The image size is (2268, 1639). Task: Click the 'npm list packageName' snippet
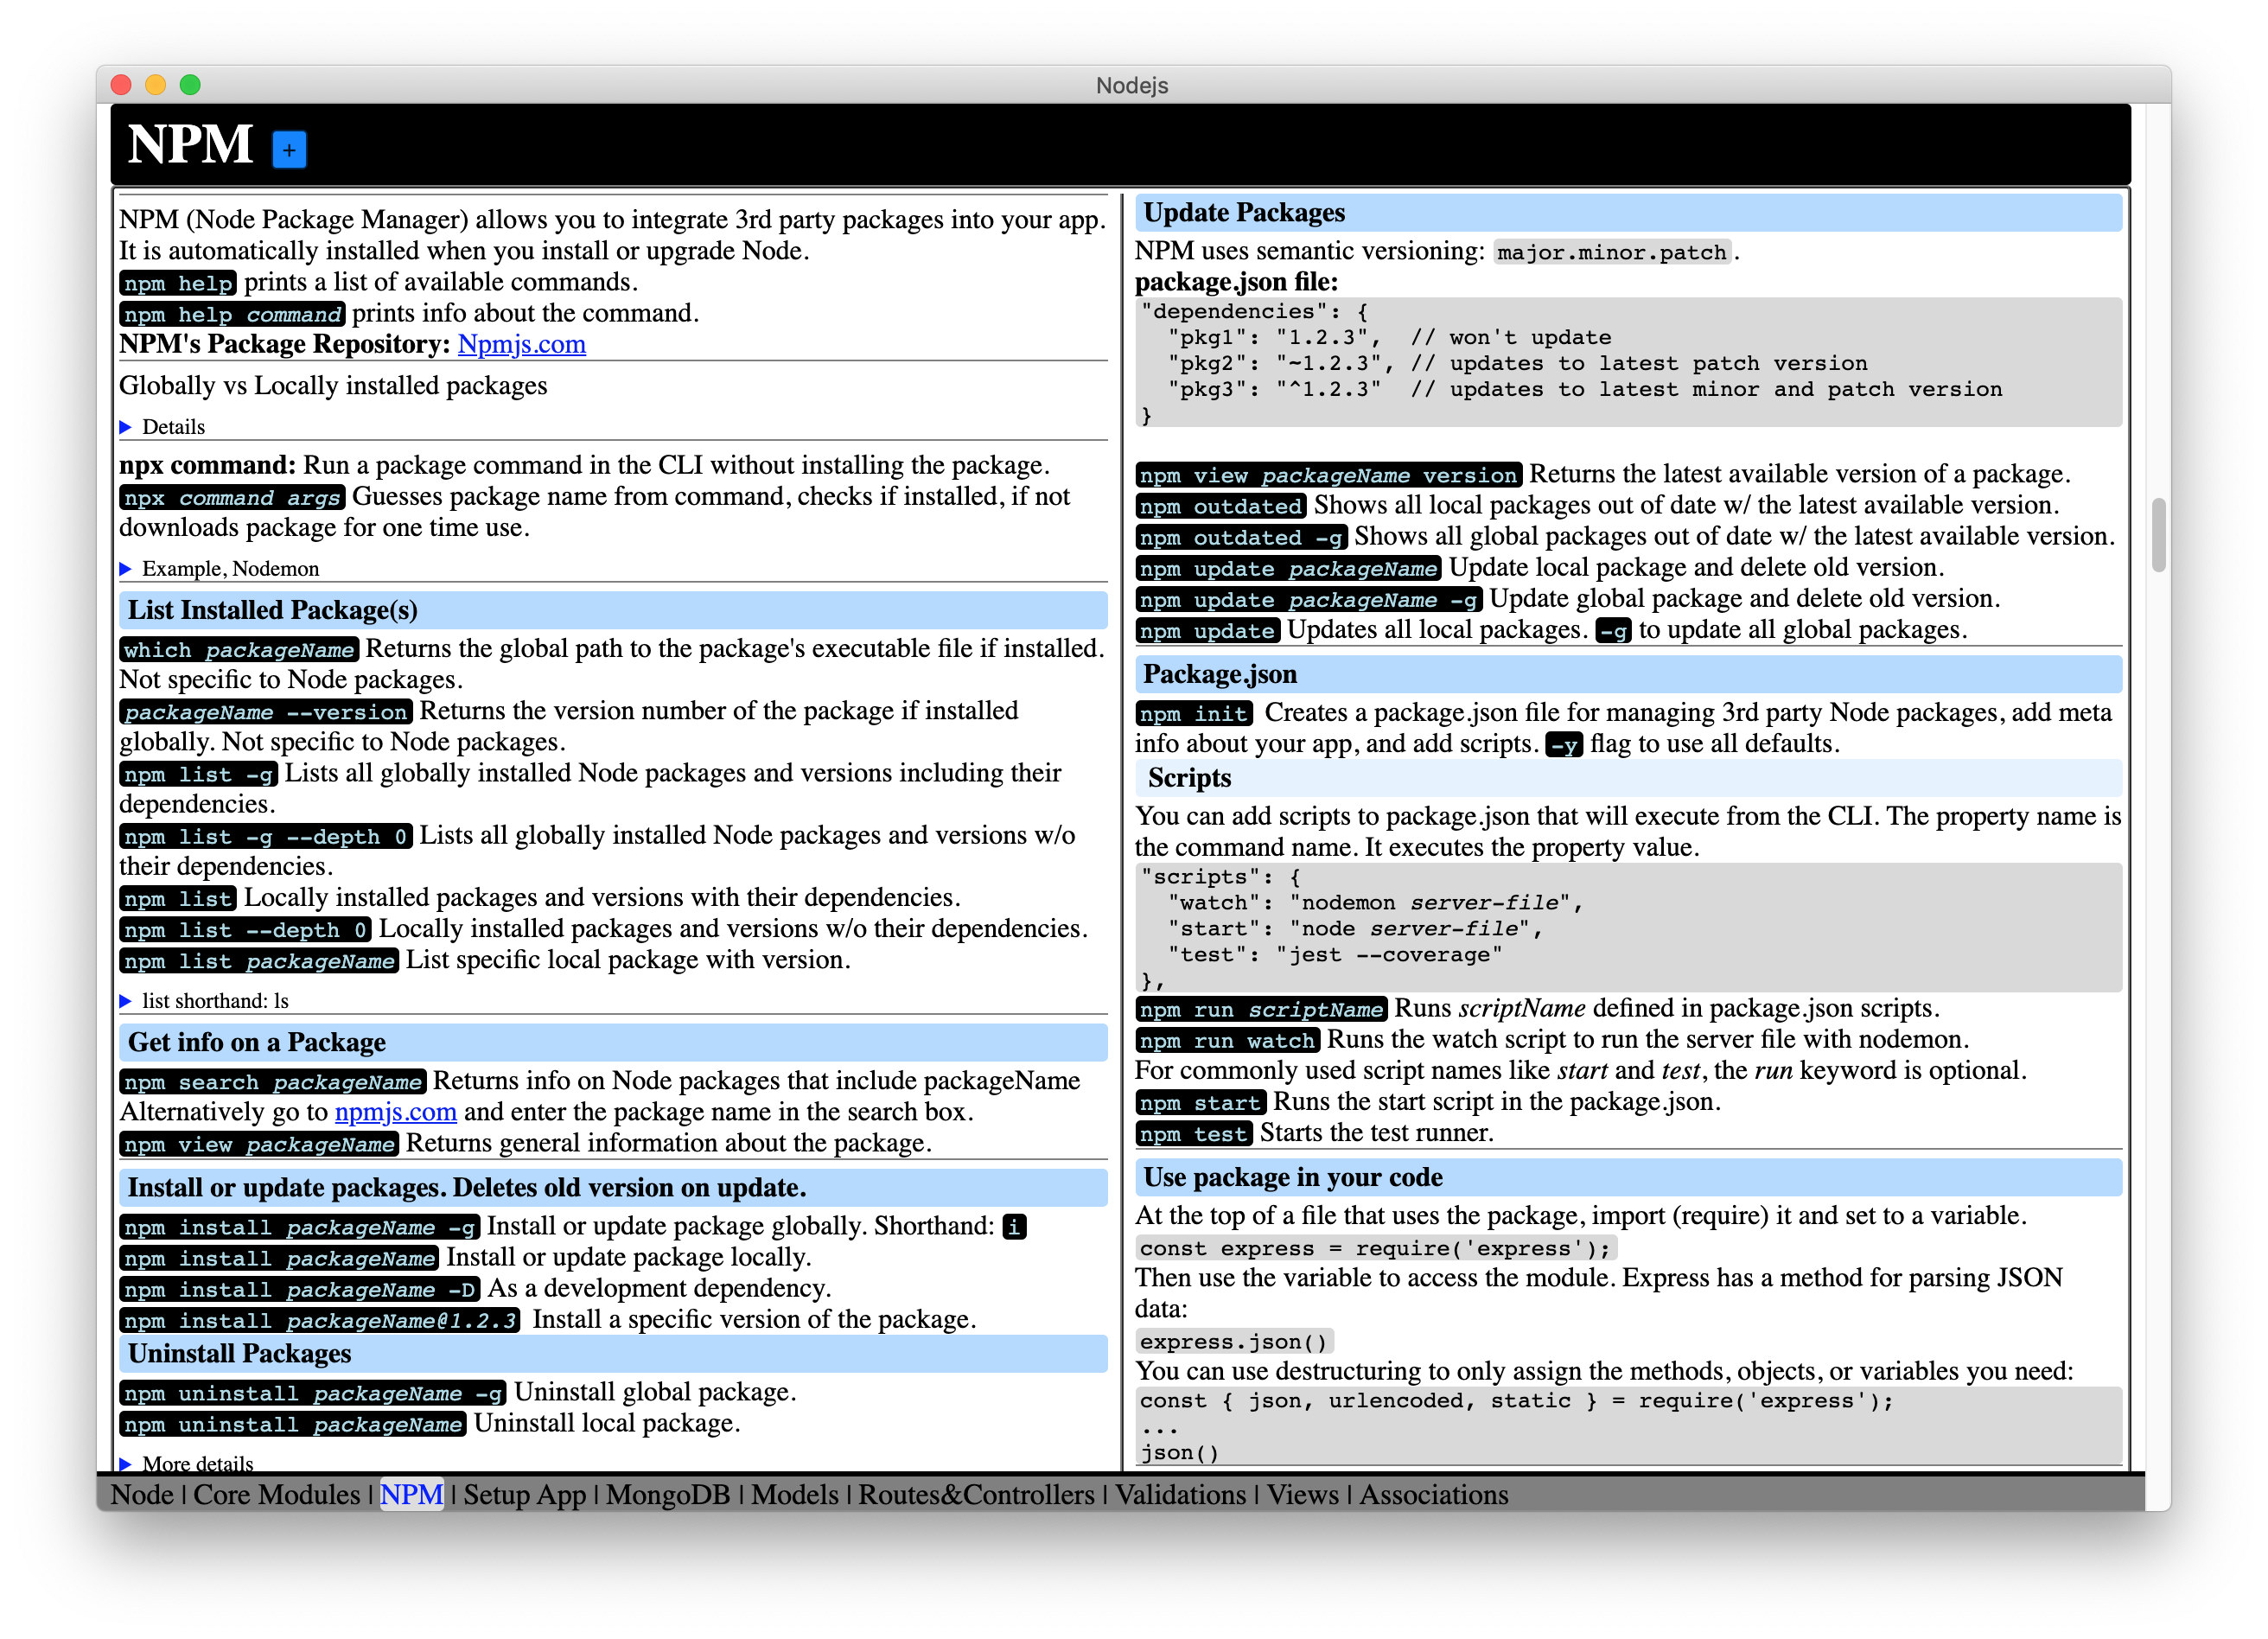[259, 960]
